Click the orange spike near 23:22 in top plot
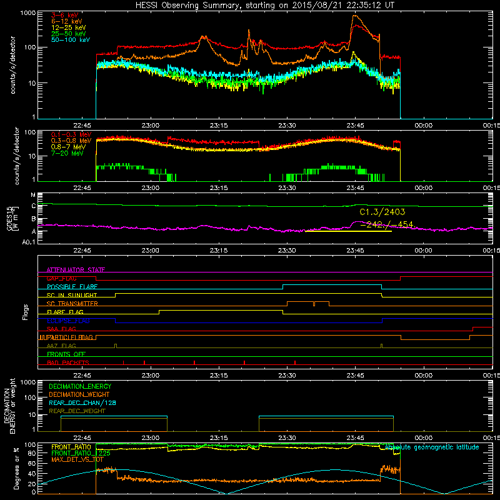 point(249,31)
